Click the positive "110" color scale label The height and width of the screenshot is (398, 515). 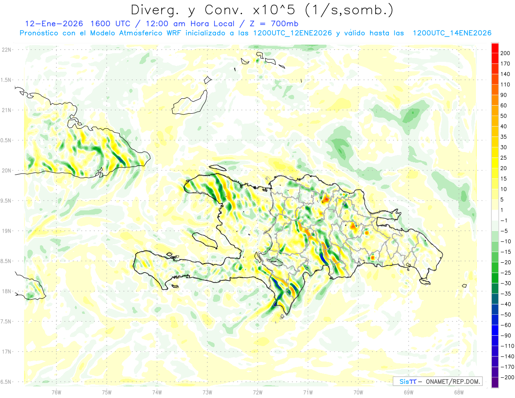(x=505, y=85)
